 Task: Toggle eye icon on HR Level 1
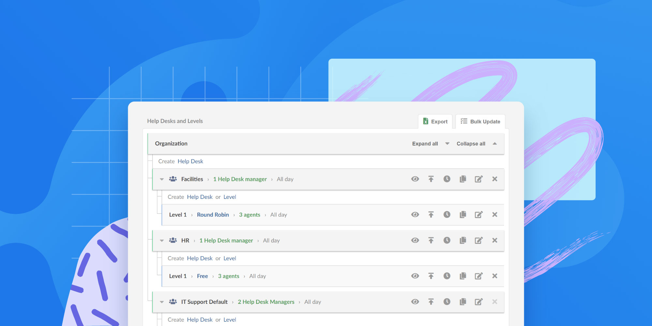(x=415, y=276)
